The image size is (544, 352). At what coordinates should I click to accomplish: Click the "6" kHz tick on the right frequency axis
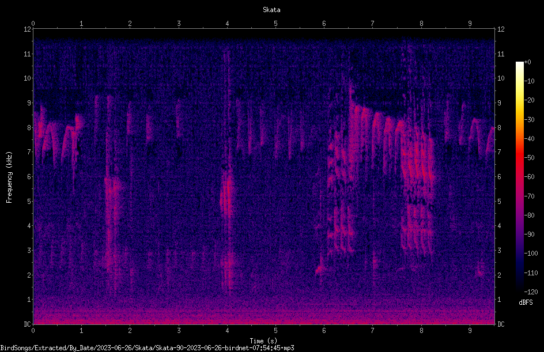(x=499, y=176)
